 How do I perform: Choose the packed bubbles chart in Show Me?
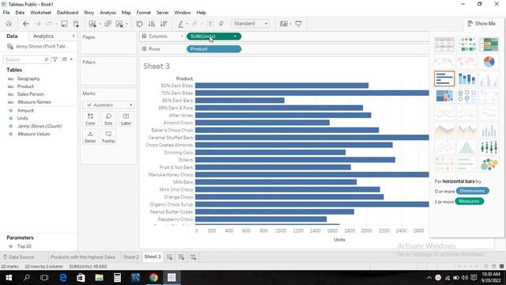point(489,164)
